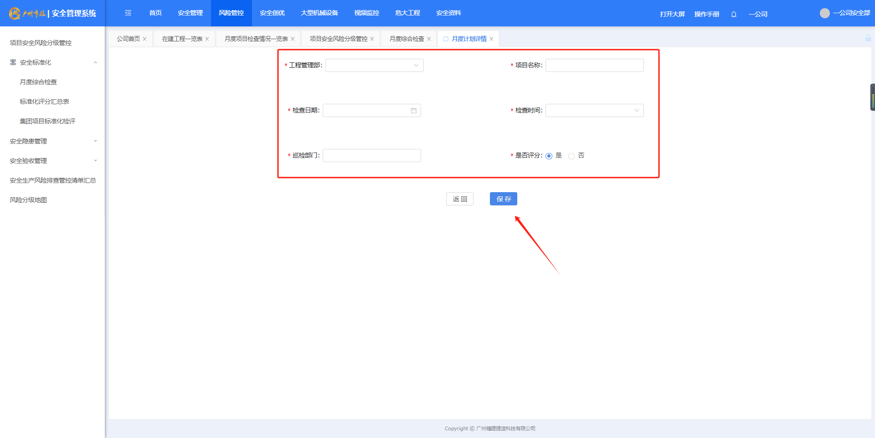Image resolution: width=875 pixels, height=438 pixels.
Task: Open the 检查时间 dropdown
Action: coord(594,111)
